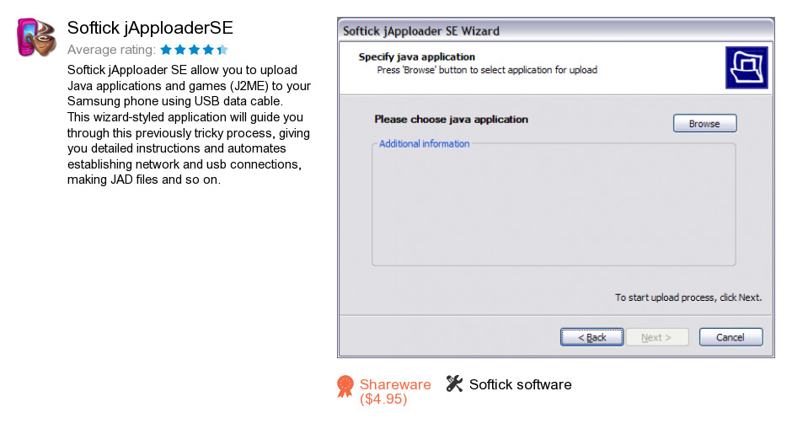This screenshot has width=792, height=429.
Task: Click 'To start upload process, click Next.' text
Action: coord(688,298)
